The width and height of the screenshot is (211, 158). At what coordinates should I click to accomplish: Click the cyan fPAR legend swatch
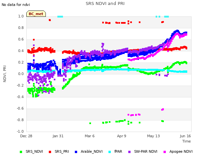110,152
